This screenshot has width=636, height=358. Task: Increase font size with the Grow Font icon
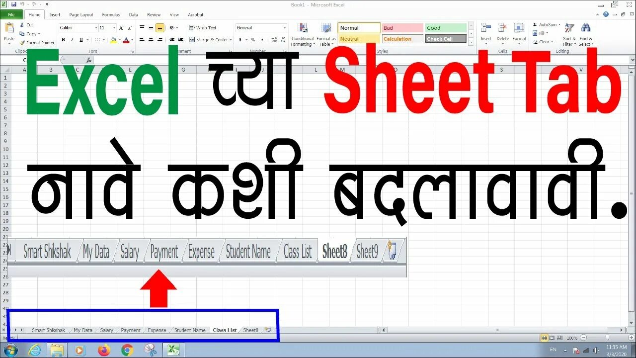point(122,28)
